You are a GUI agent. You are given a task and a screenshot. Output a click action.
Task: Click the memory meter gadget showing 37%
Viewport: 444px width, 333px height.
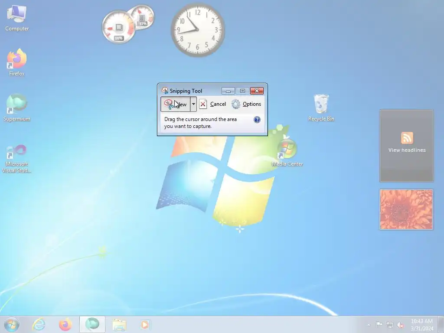(143, 17)
